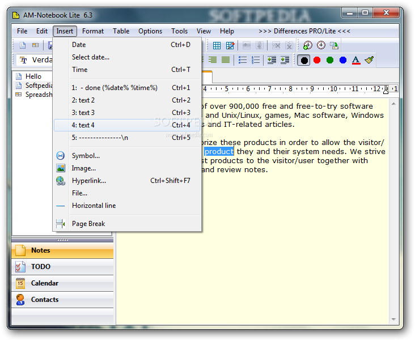Click the editor scrollbar down arrow
Image resolution: width=415 pixels, height=341 pixels.
393,319
